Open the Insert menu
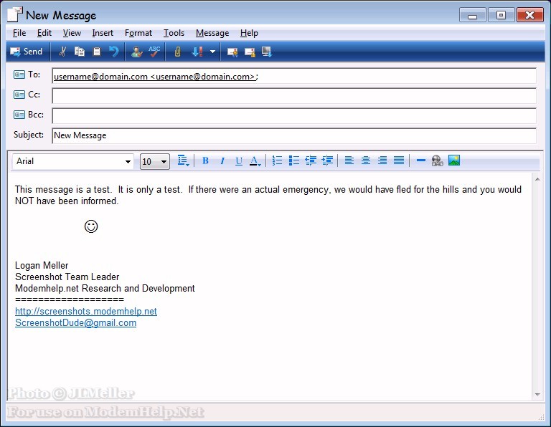The height and width of the screenshot is (427, 551). pos(103,33)
